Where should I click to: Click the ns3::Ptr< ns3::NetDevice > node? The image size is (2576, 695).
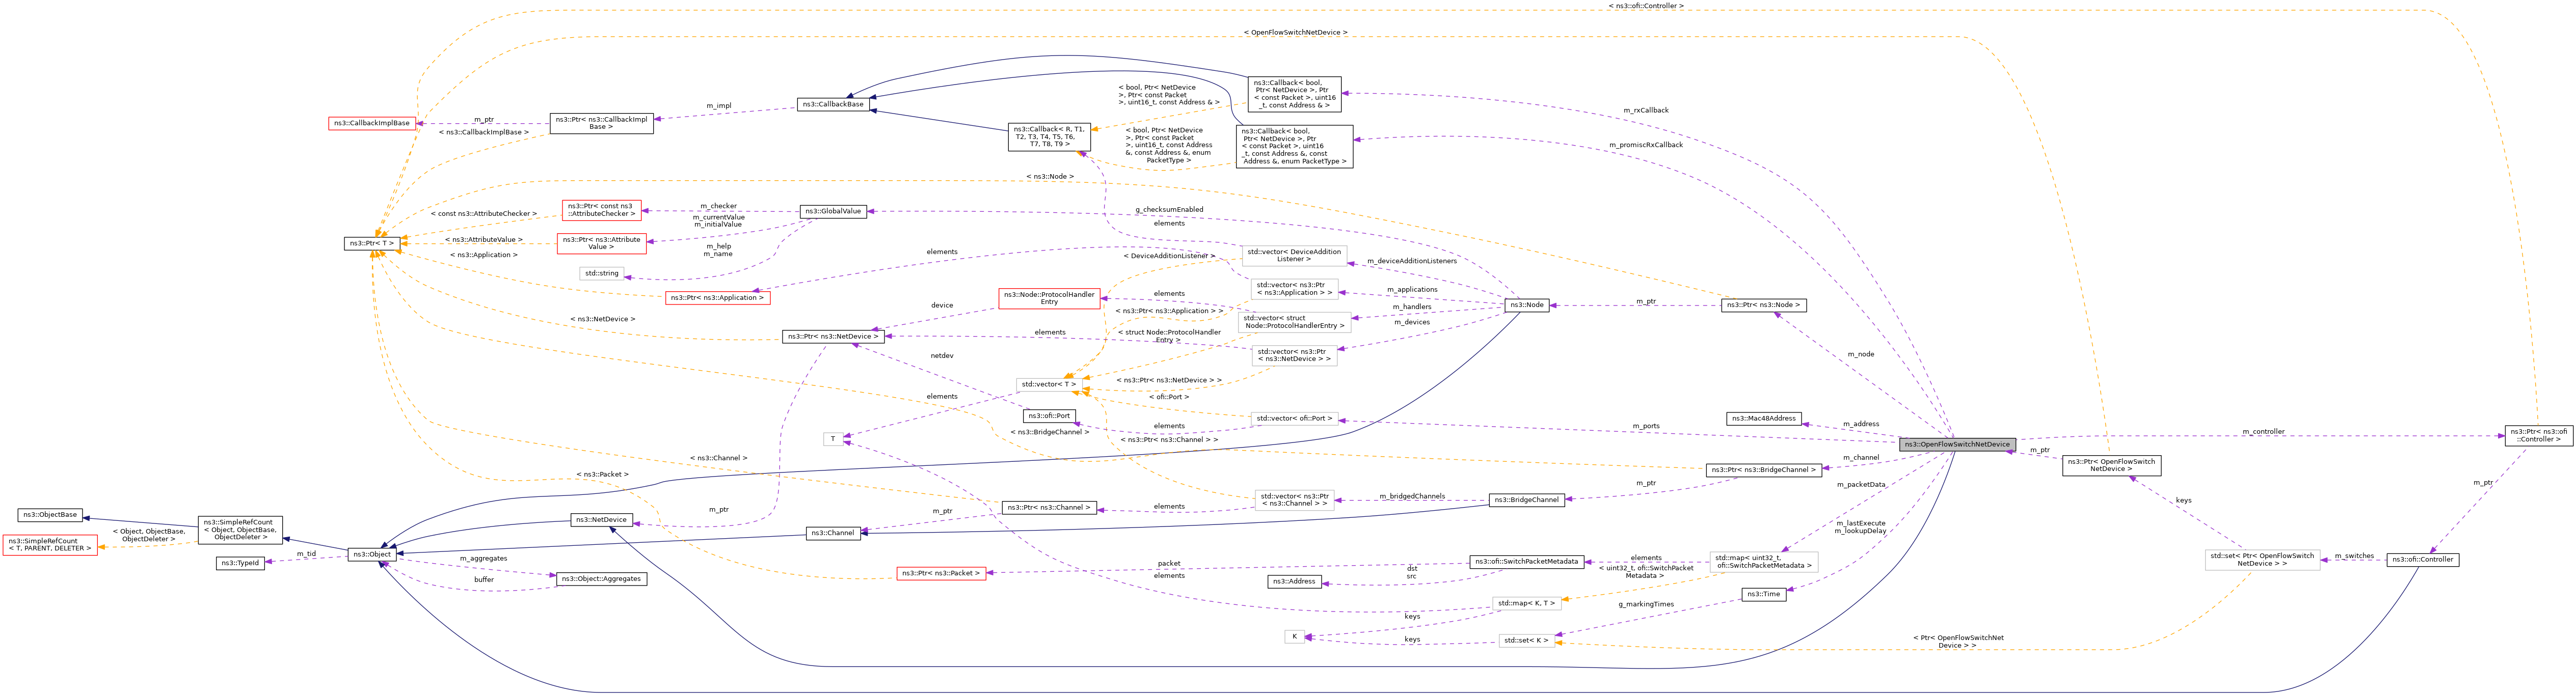point(833,337)
